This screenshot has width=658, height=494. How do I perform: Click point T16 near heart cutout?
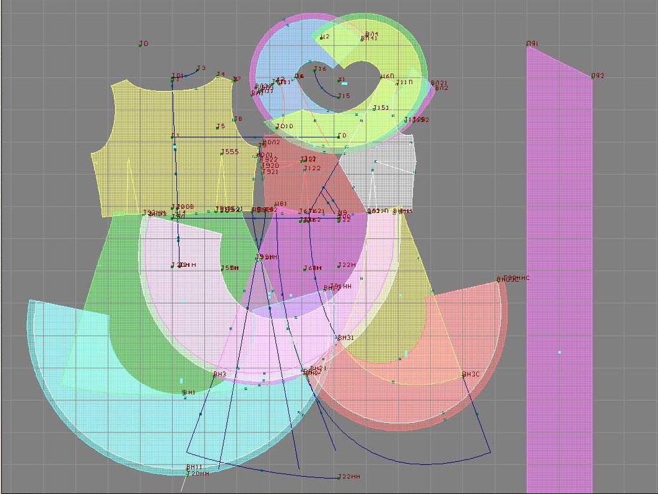[x=314, y=69]
